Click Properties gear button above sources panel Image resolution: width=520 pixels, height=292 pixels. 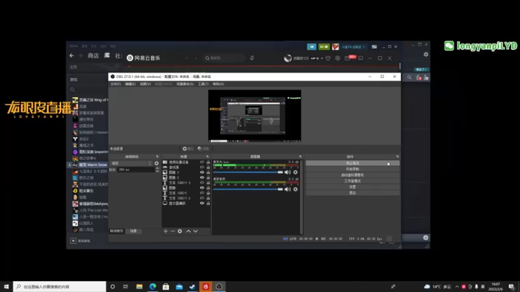click(188, 149)
